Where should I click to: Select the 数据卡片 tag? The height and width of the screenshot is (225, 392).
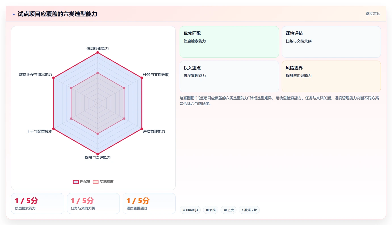(x=249, y=210)
